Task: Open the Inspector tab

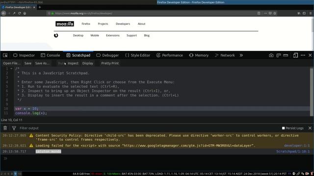Action: tap(24, 55)
